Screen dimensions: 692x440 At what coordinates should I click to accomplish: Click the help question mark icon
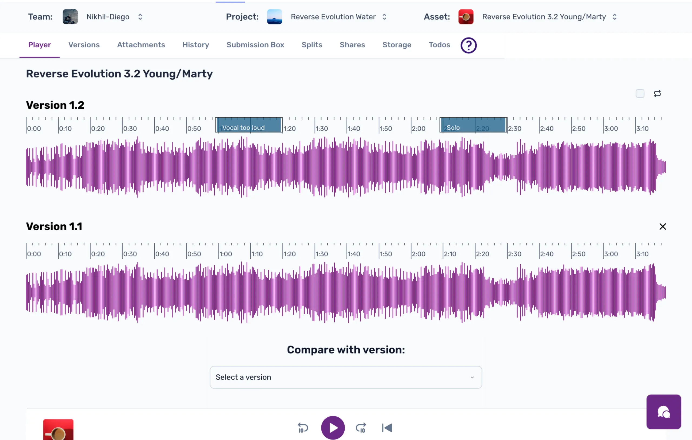(468, 45)
